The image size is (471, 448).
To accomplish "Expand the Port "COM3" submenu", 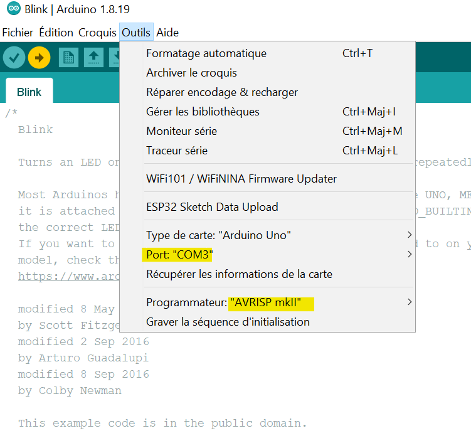I will 267,255.
